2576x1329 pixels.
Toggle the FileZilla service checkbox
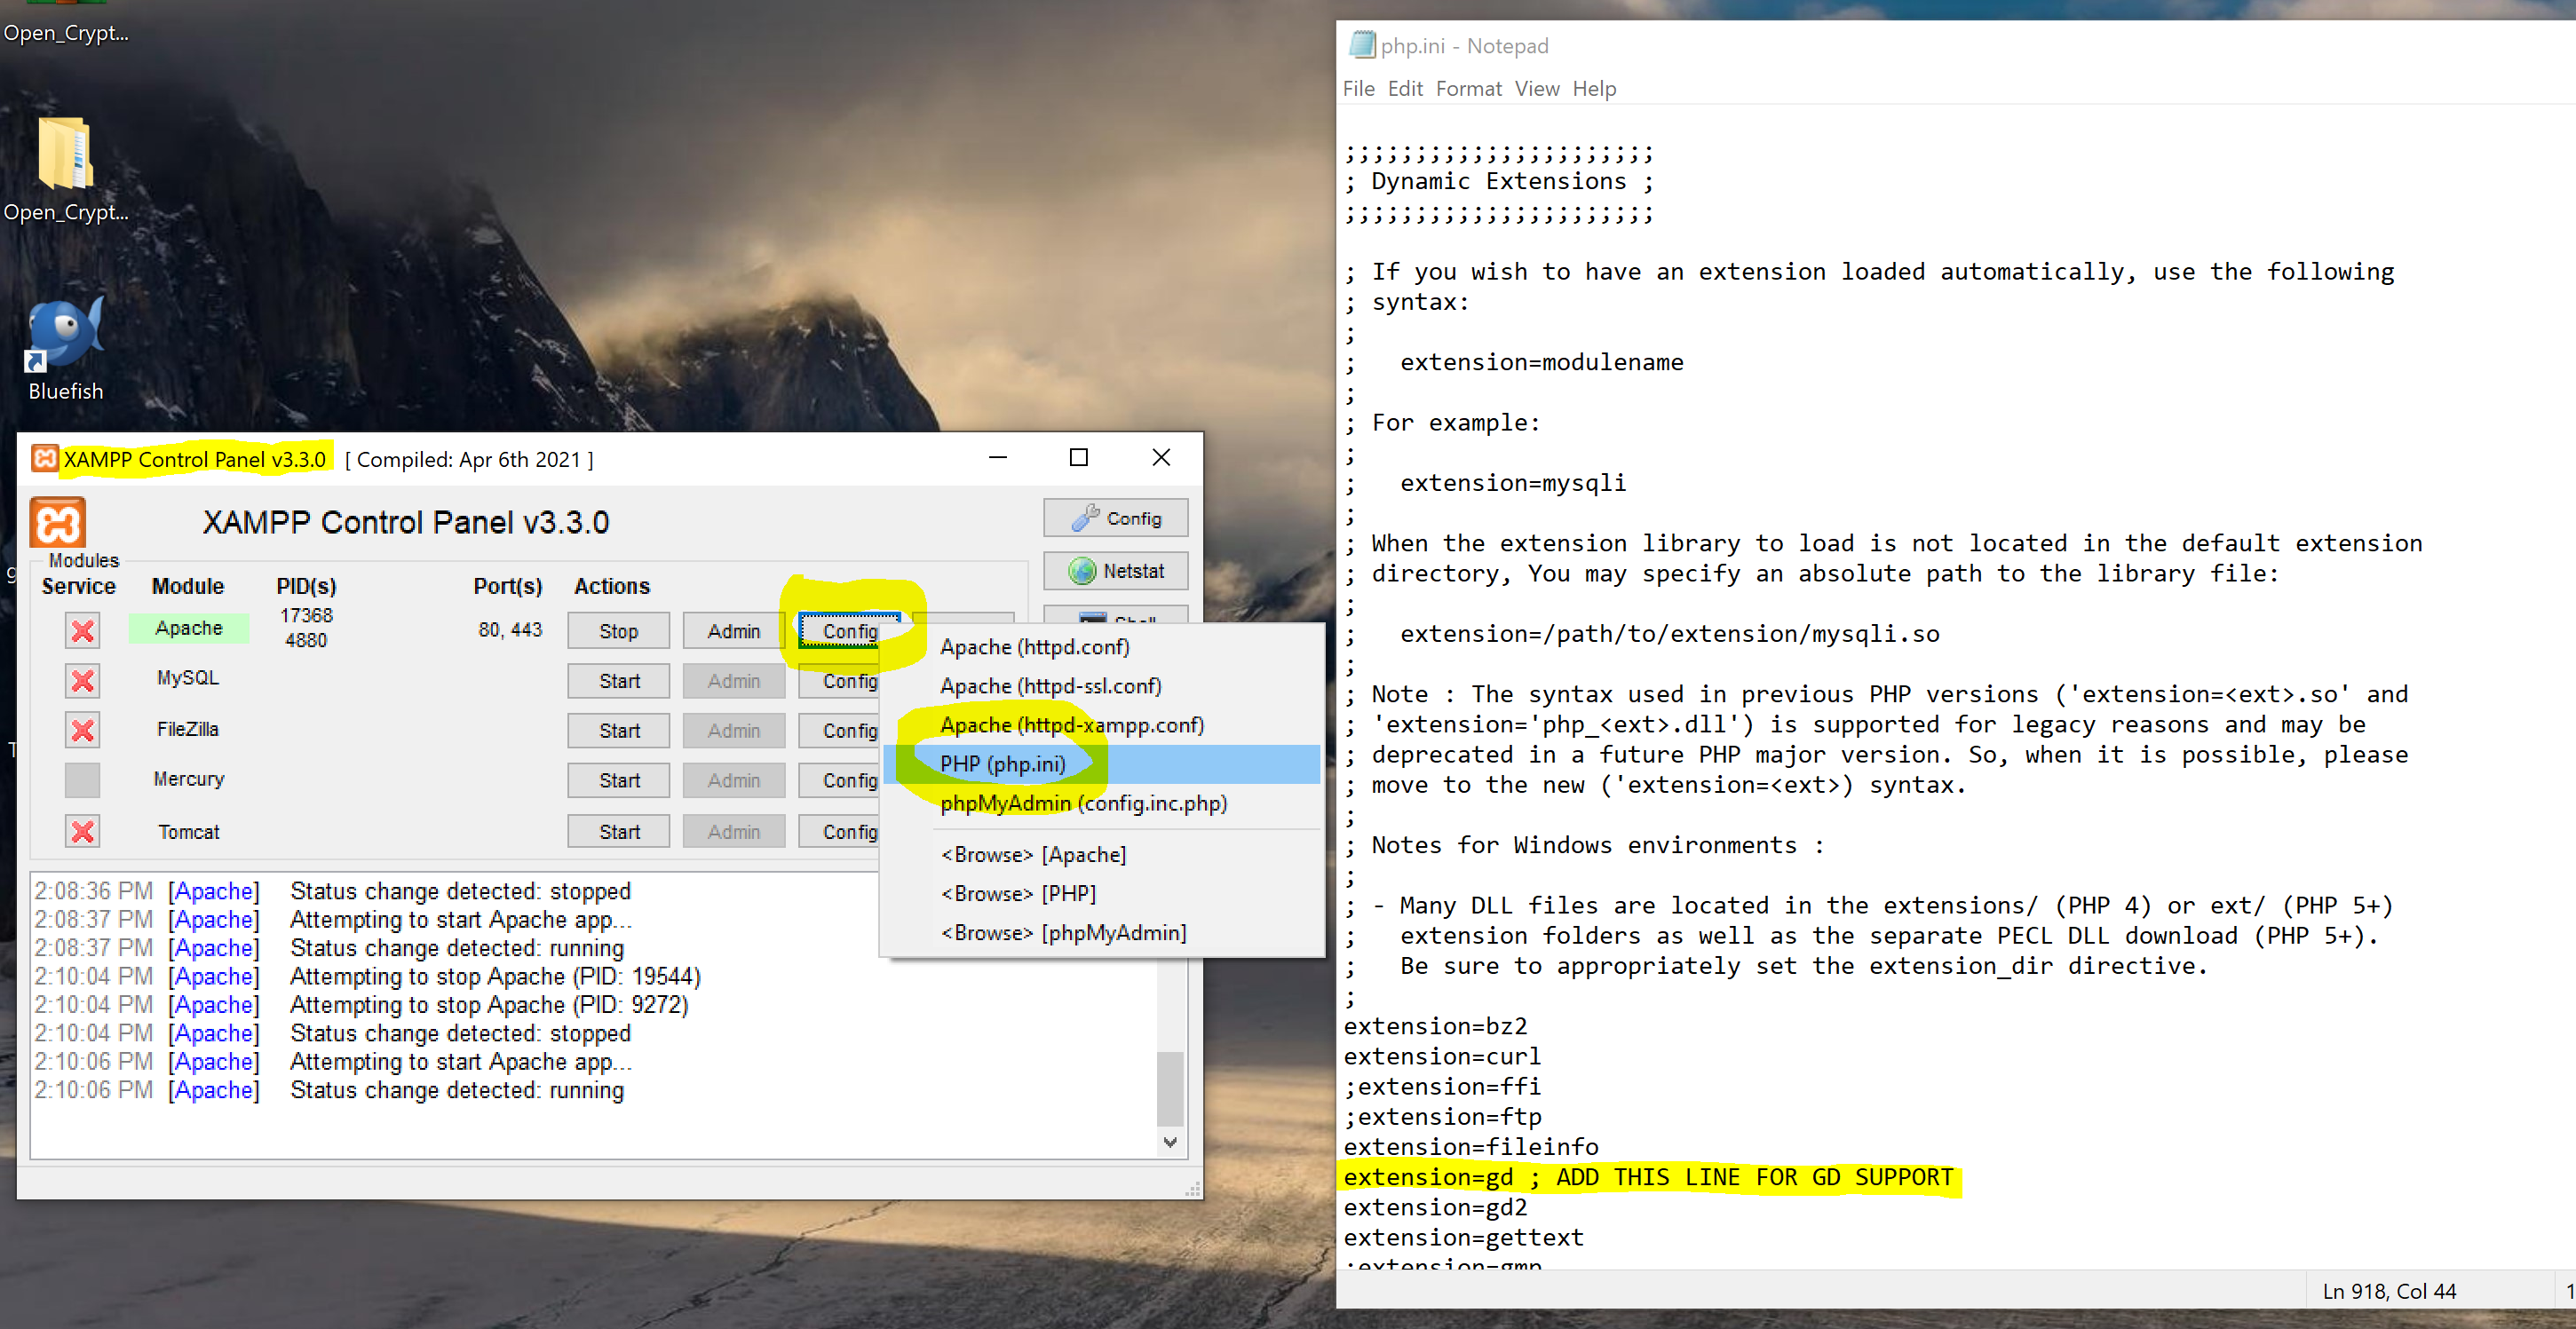tap(83, 730)
